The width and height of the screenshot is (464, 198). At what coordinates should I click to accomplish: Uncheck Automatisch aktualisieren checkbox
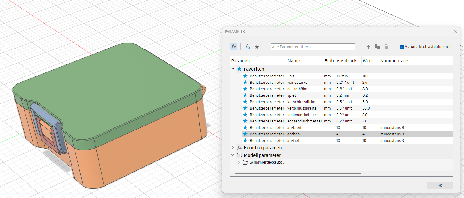pyautogui.click(x=402, y=47)
